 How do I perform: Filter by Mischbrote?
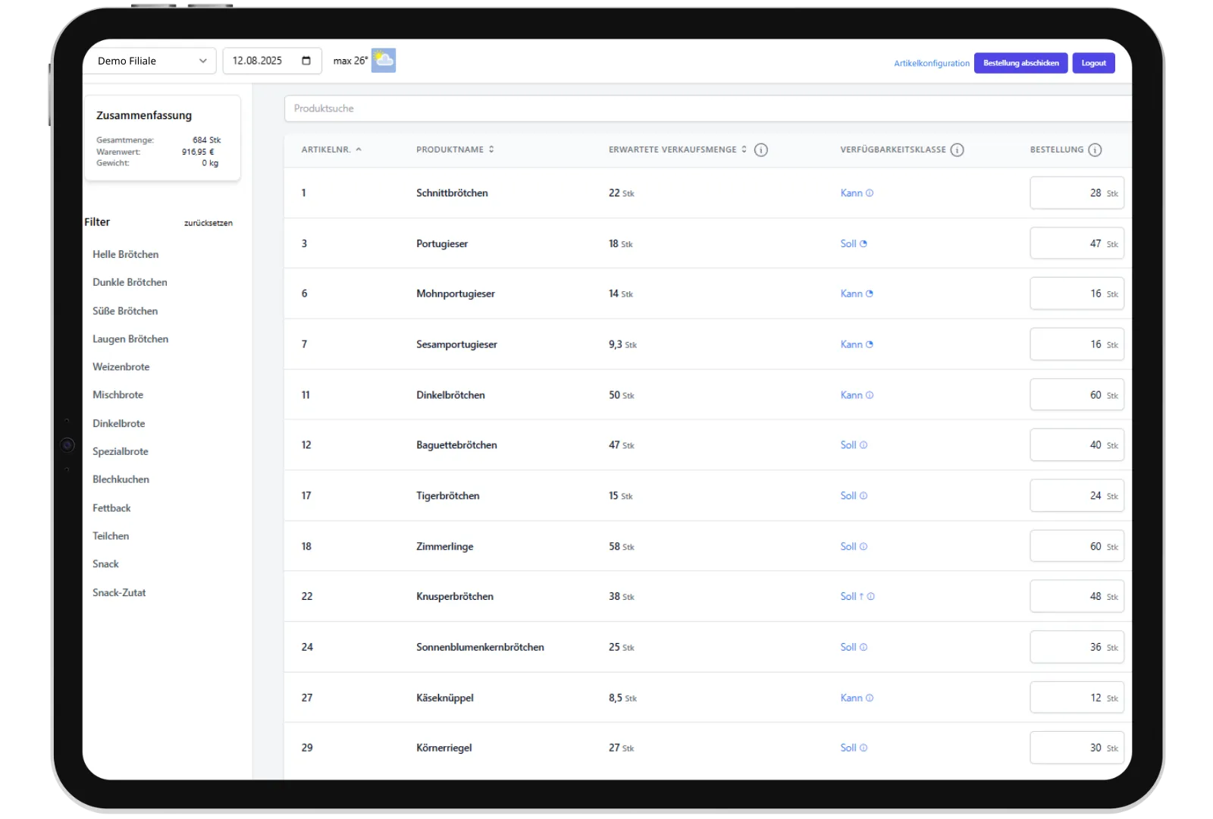[118, 395]
